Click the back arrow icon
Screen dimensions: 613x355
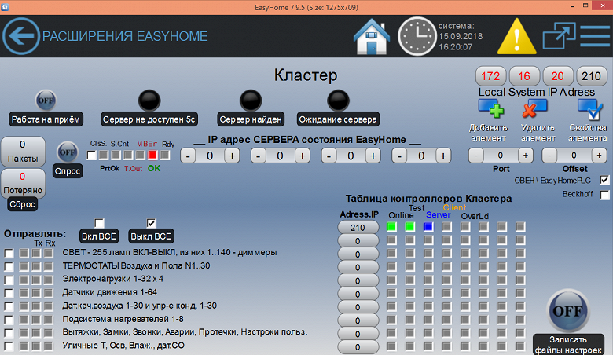point(21,36)
